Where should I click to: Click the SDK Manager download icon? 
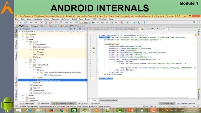coord(139,23)
